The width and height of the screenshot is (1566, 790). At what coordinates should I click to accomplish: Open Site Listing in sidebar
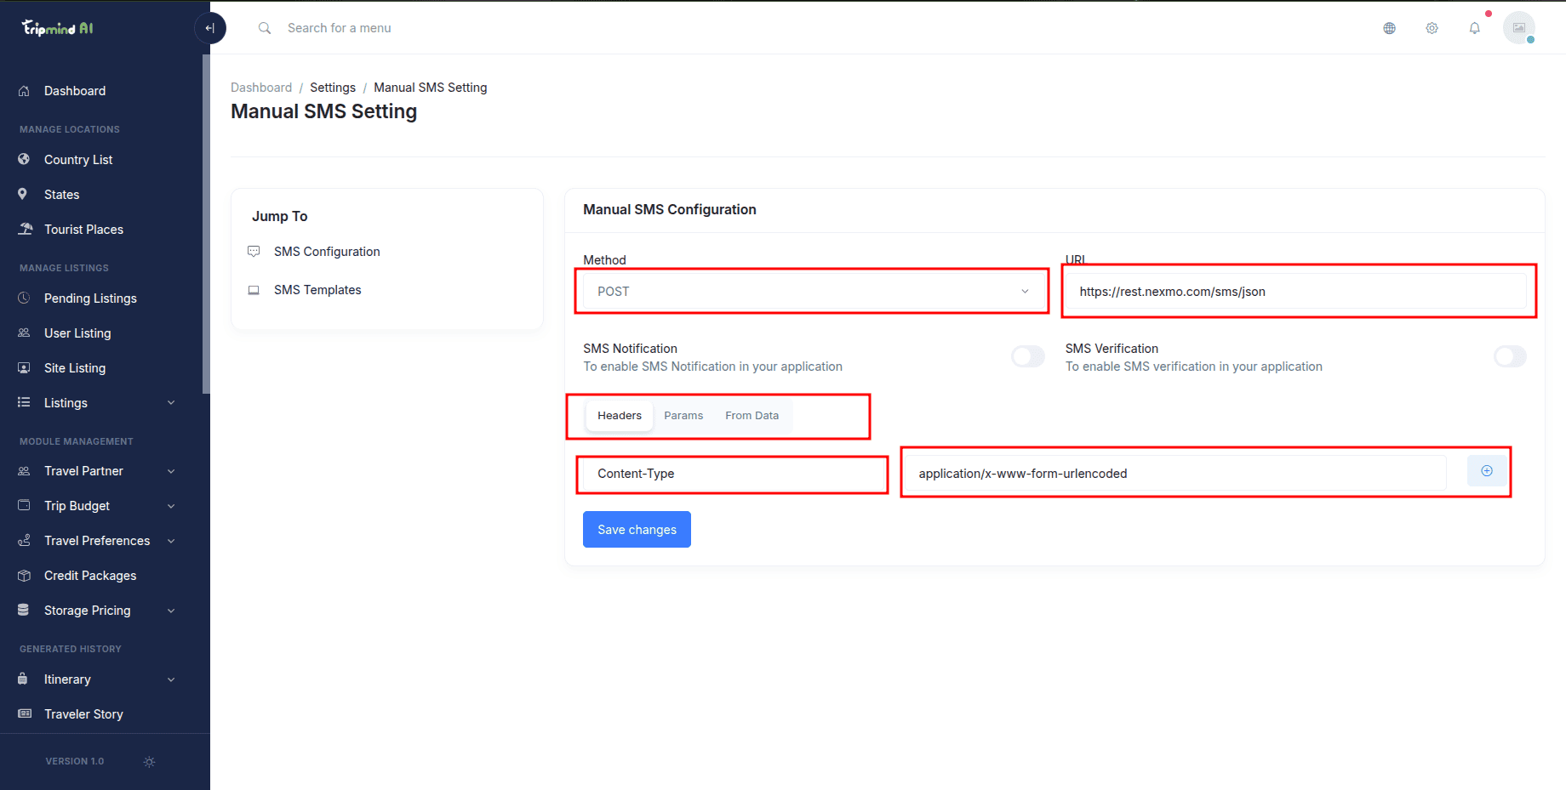coord(75,368)
